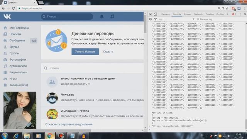247x139 pixels.
Task: Switch to the Console tab
Action: (x=177, y=14)
